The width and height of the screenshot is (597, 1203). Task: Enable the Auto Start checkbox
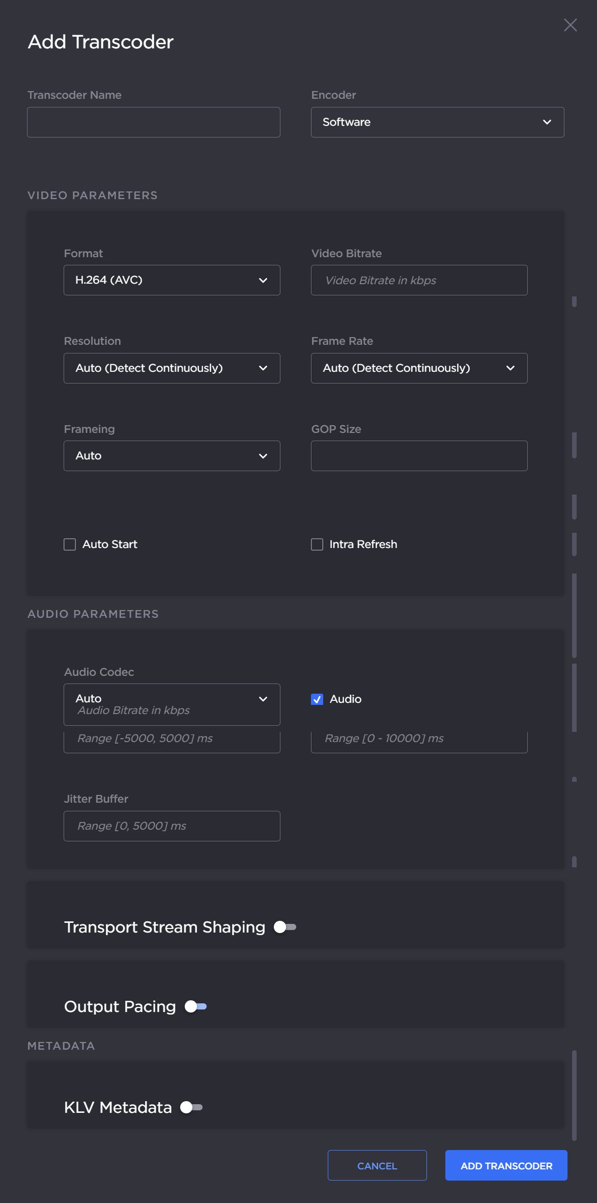click(70, 544)
